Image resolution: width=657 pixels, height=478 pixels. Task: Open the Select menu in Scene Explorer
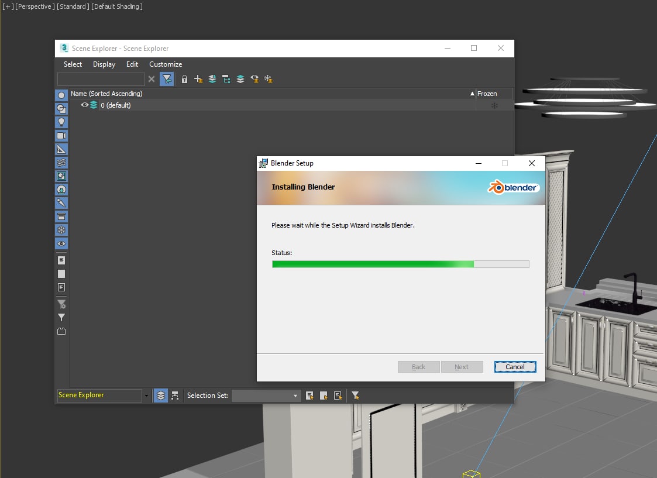coord(73,64)
